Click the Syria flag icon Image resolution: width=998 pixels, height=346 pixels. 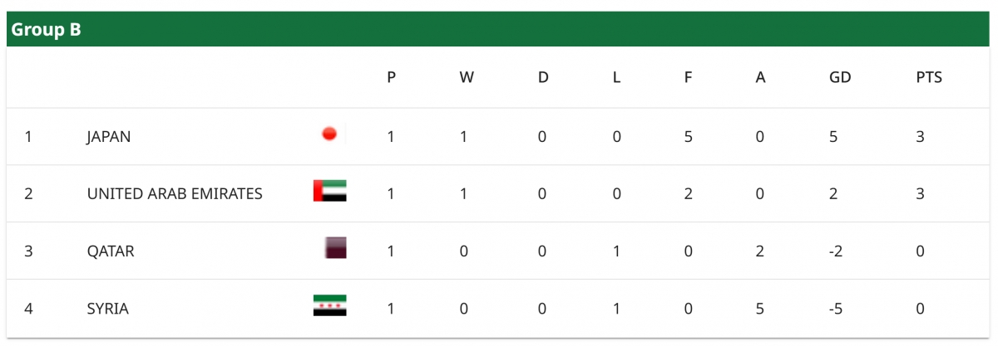point(329,305)
